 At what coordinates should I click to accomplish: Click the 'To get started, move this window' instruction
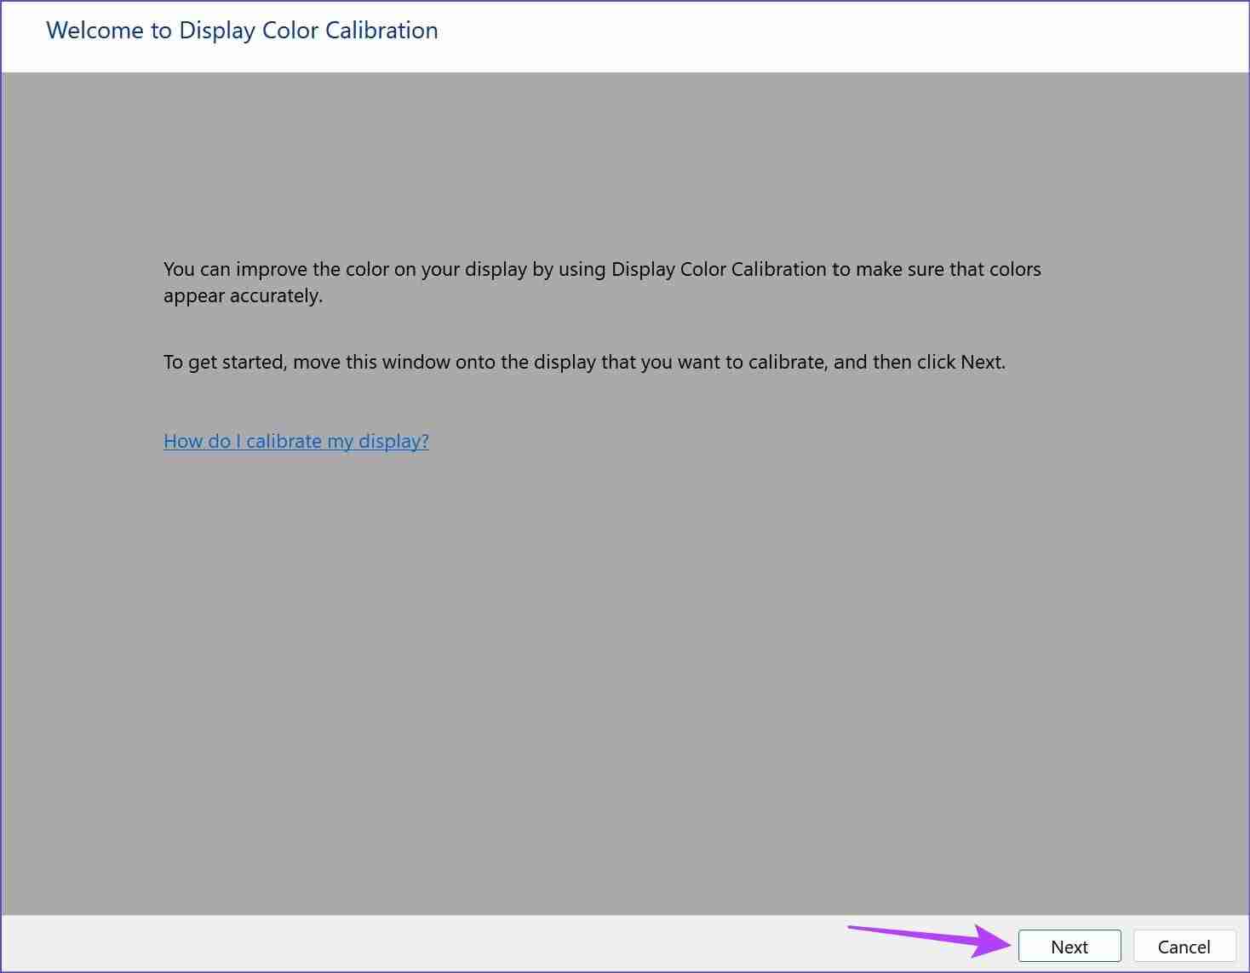584,362
